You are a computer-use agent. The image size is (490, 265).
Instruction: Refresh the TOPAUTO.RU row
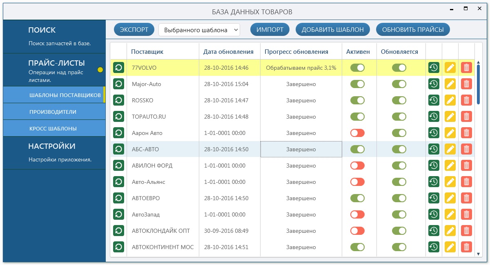coord(118,117)
